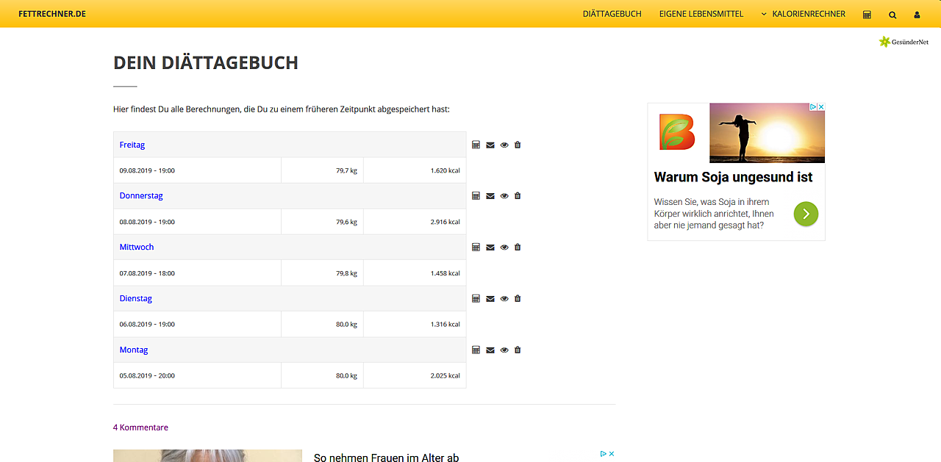The image size is (941, 462).
Task: Open the Diättagebuch menu item
Action: pyautogui.click(x=612, y=14)
